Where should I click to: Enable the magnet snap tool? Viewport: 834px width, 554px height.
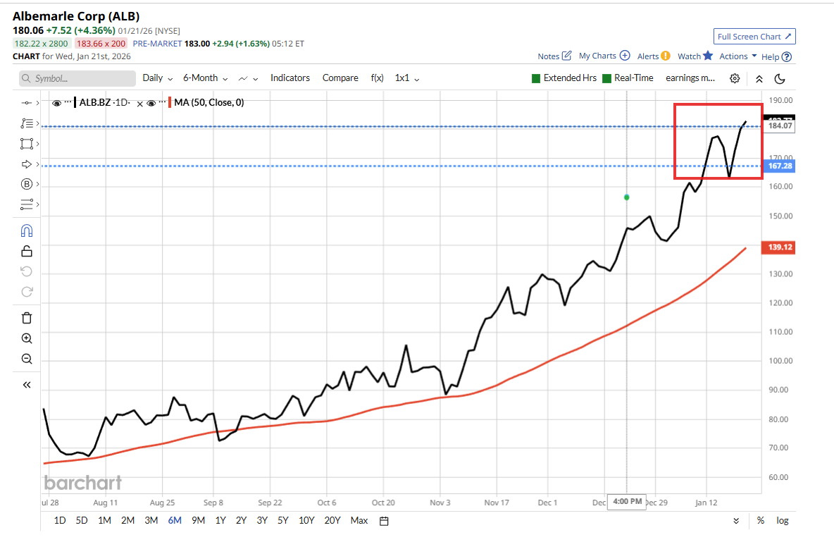coord(27,231)
